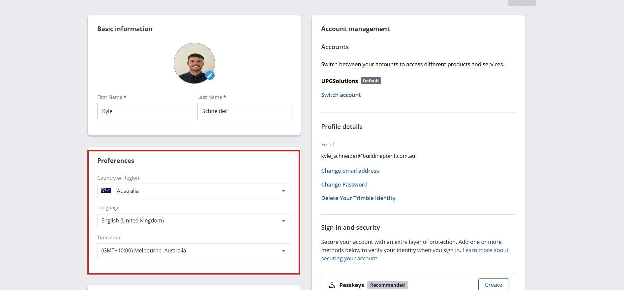Select the Melbourne, Australia time zone field

(x=194, y=251)
